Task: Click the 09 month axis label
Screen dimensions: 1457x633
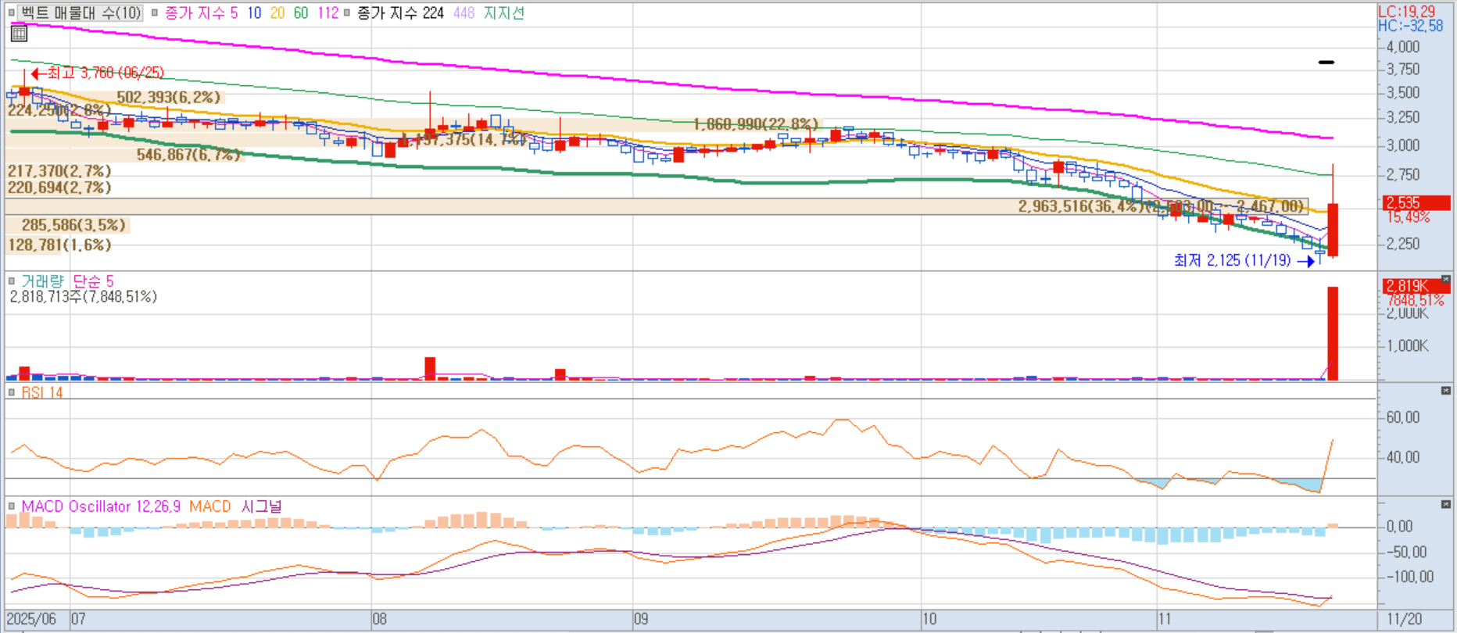Action: (x=641, y=619)
